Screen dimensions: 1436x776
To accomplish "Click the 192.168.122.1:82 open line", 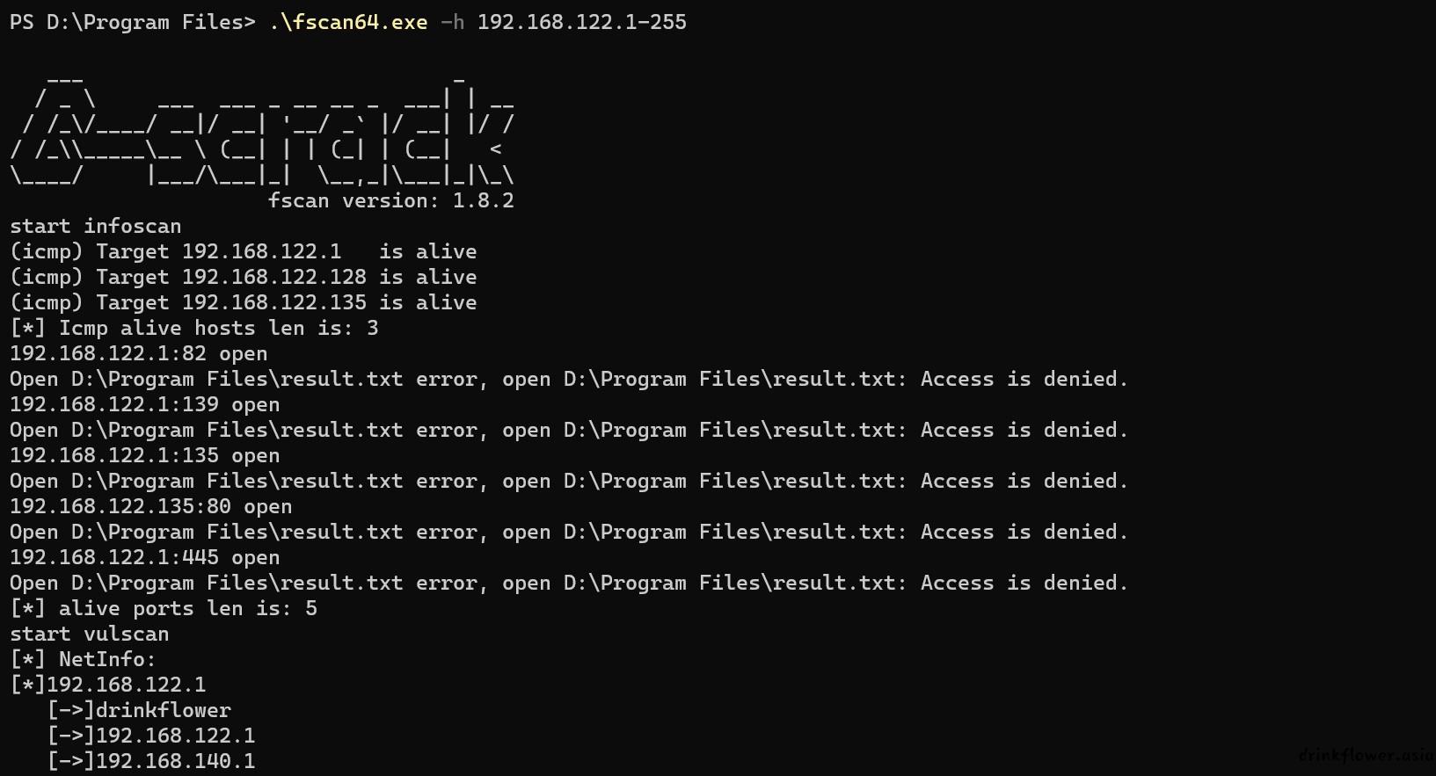I will pos(139,353).
